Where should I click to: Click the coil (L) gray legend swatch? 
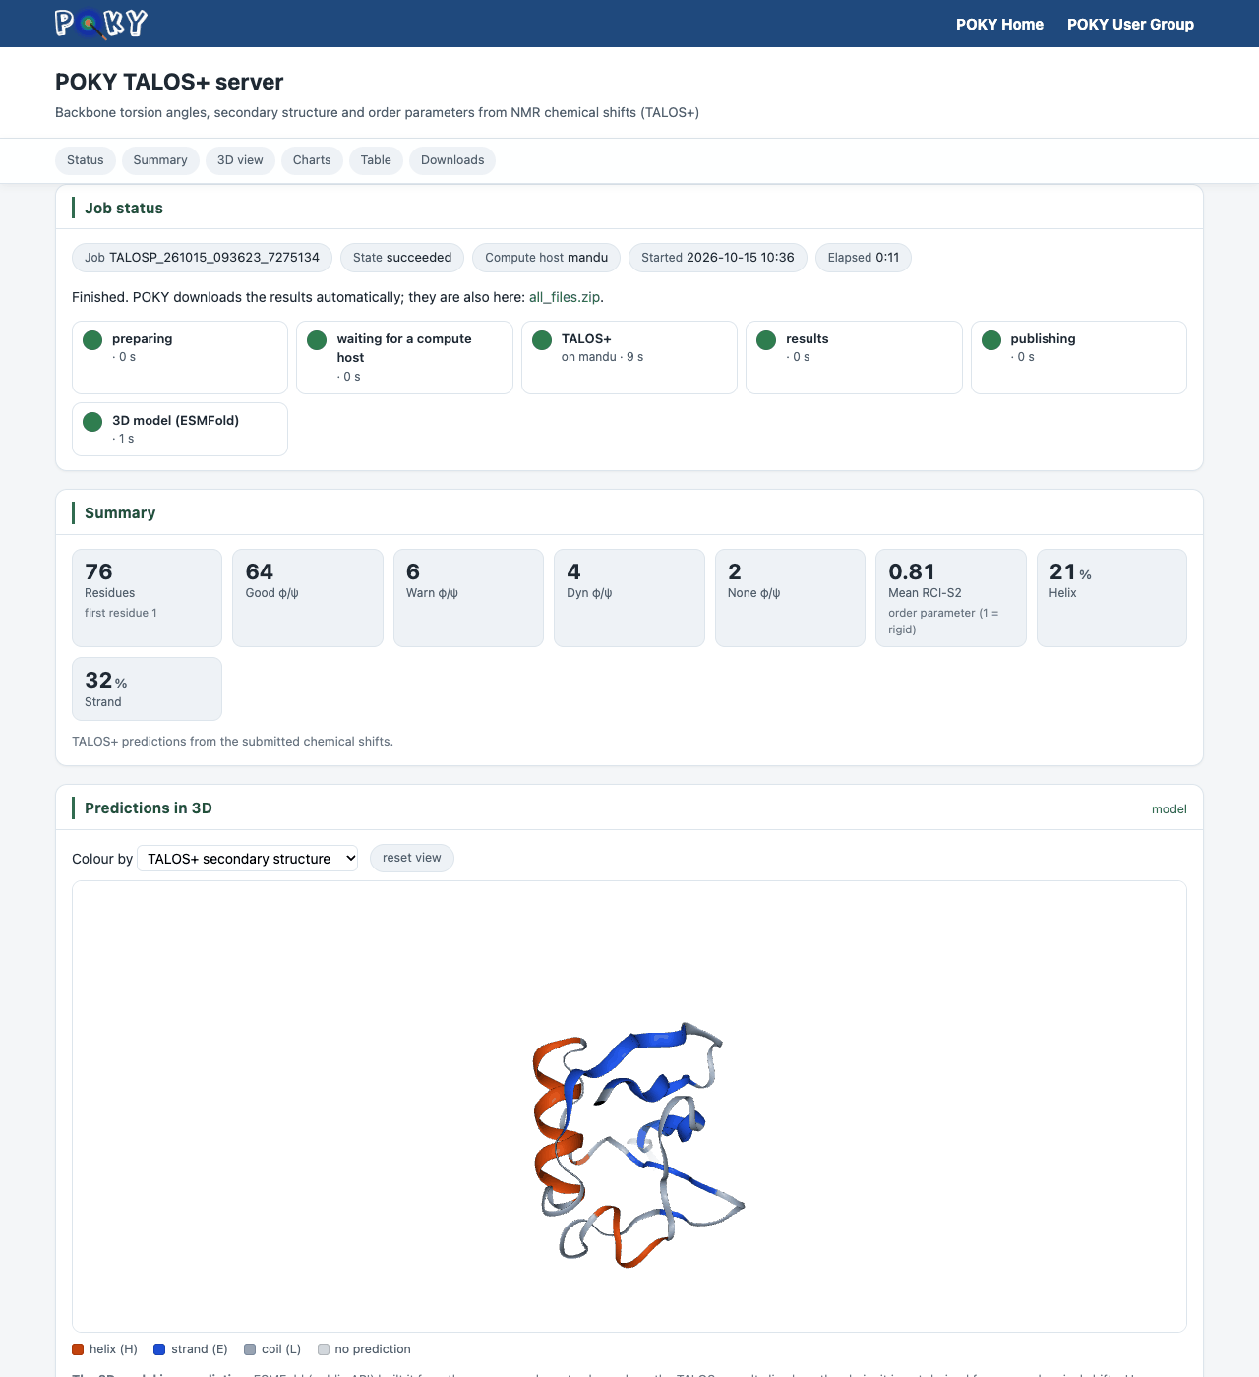250,1349
